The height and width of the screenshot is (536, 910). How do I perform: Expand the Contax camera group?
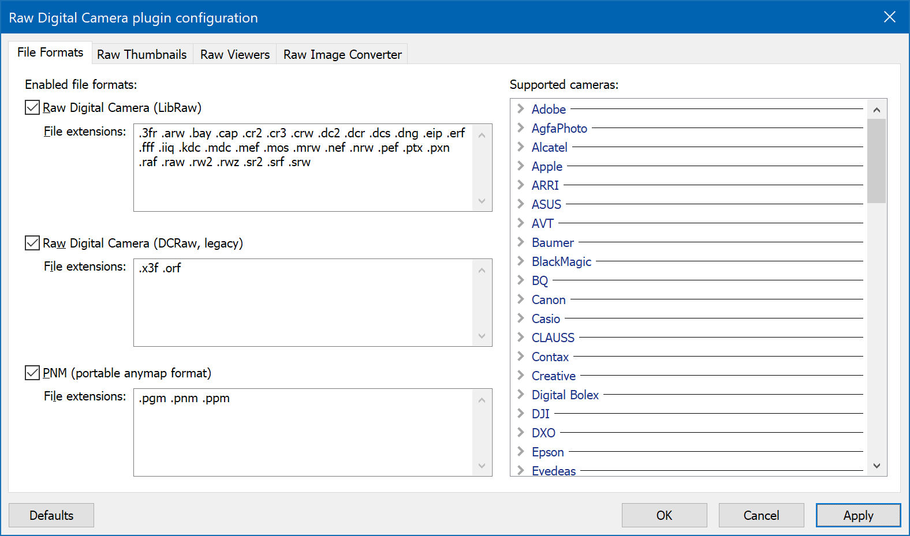tap(520, 356)
